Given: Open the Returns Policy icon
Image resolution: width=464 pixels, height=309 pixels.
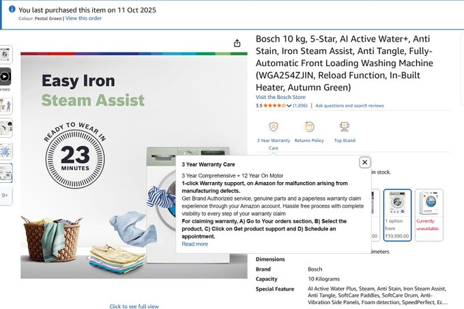Looking at the screenshot, I should [309, 127].
